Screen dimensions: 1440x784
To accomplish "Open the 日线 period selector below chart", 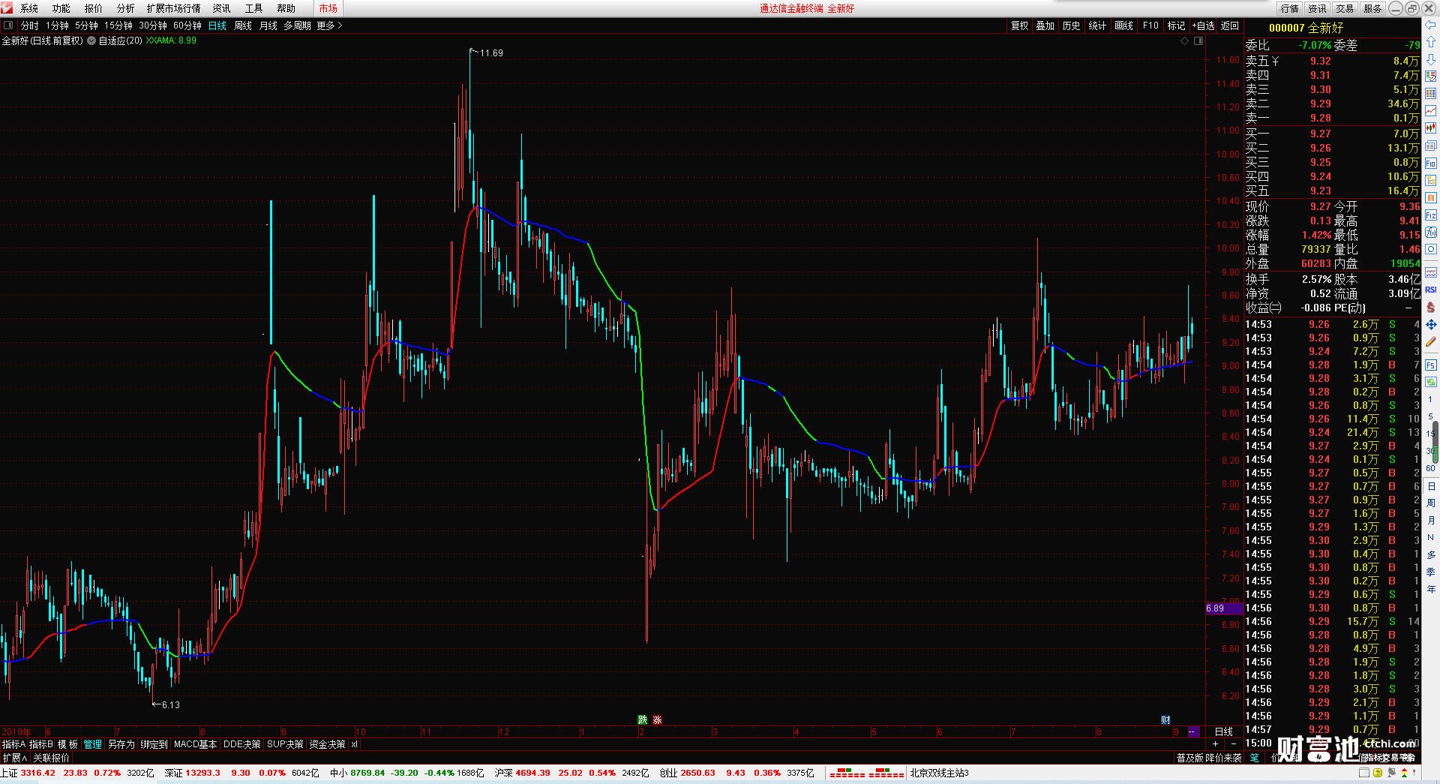I will [x=1224, y=731].
